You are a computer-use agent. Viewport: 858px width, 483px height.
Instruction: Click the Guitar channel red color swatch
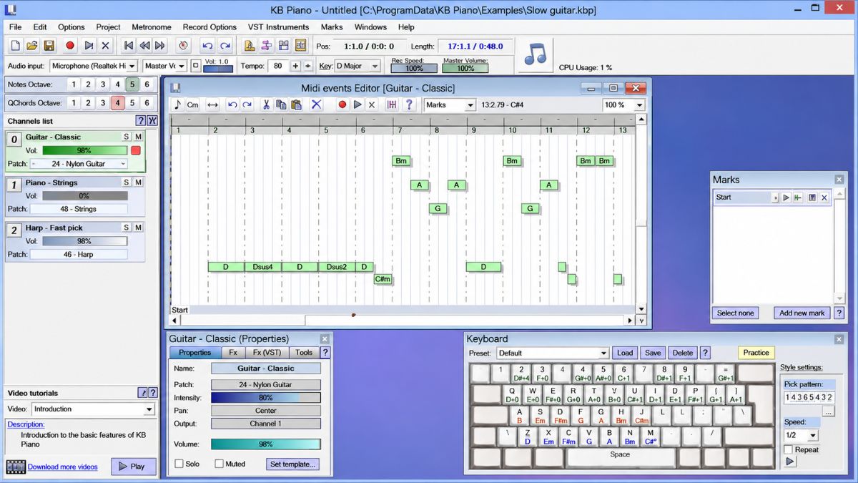(136, 150)
